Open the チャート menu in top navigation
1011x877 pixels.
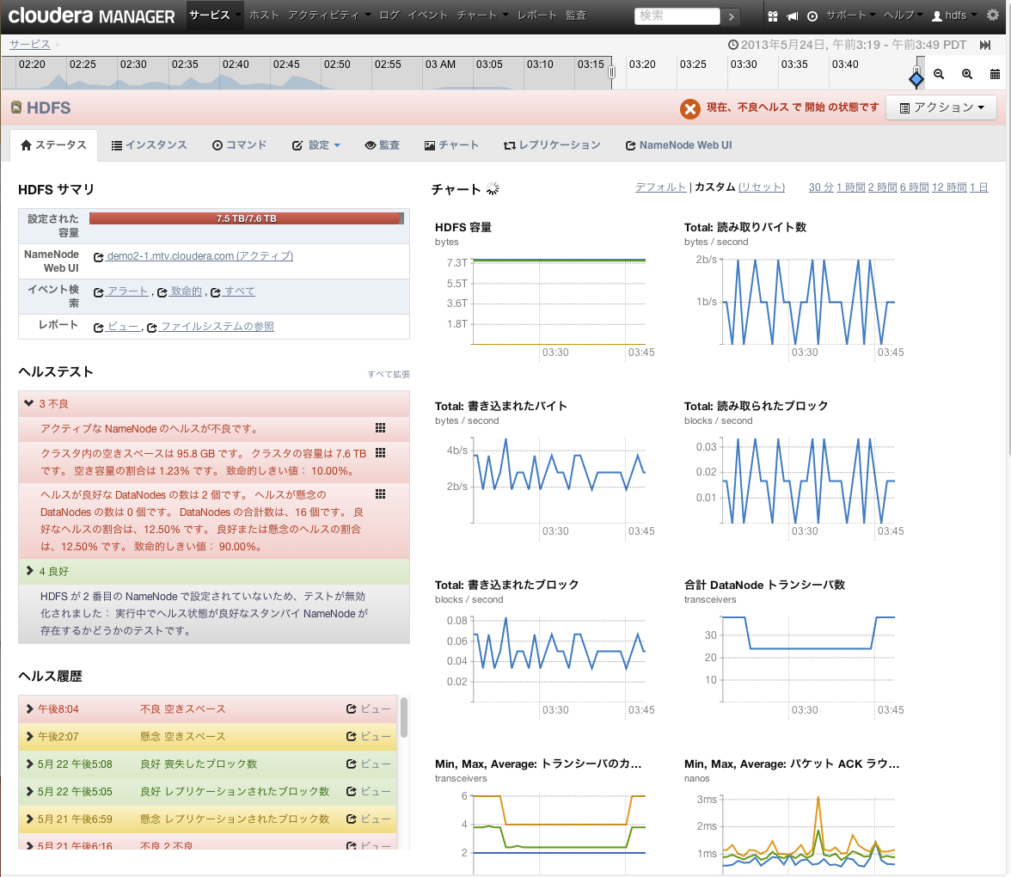(x=482, y=15)
